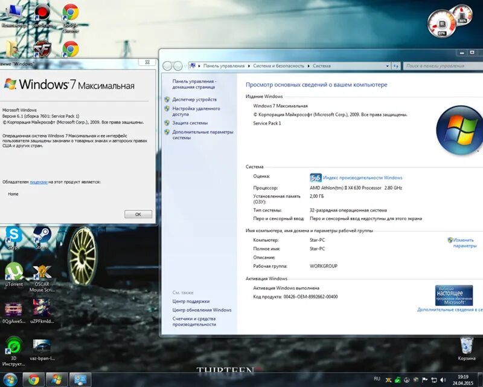The height and width of the screenshot is (387, 483).
Task: Open Защита системы link
Action: click(190, 123)
